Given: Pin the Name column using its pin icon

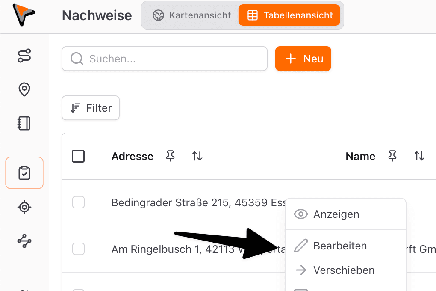Looking at the screenshot, I should tap(392, 156).
